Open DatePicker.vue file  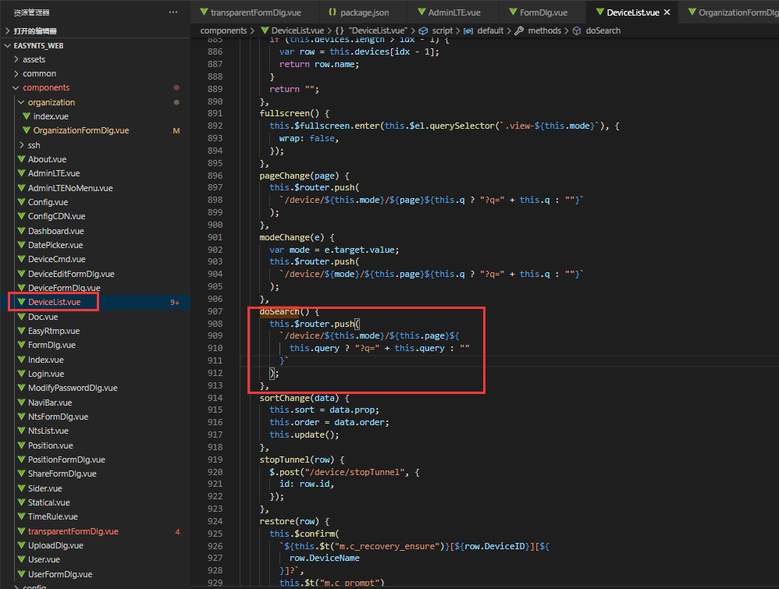(55, 245)
